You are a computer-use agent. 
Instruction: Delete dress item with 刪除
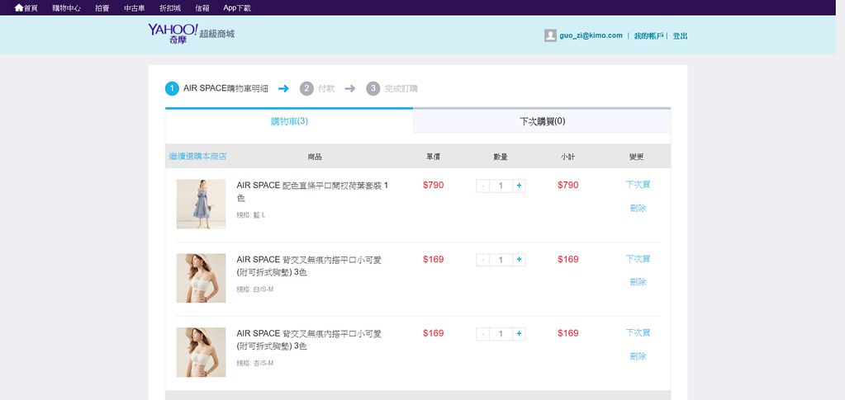pyautogui.click(x=638, y=208)
